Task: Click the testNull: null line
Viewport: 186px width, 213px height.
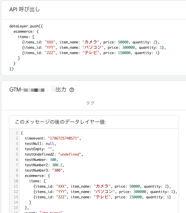Action: point(40,144)
